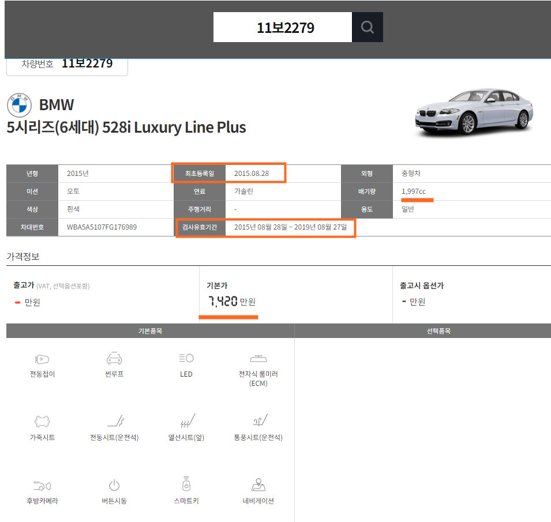The width and height of the screenshot is (551, 522).
Task: Select the 버튼시동 power icon
Action: (114, 485)
